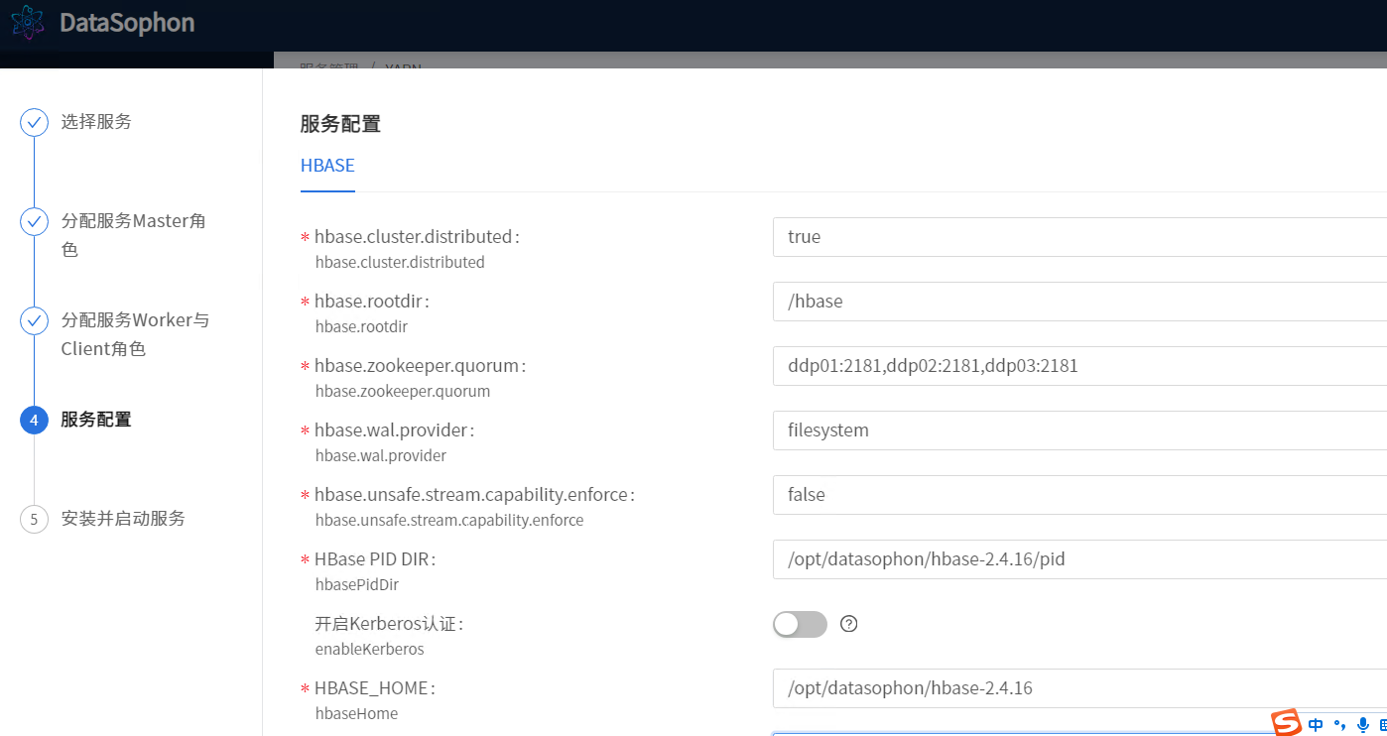Screen dimensions: 1387x736
Task: Click the Sogou input method S logo
Action: pos(1287,724)
